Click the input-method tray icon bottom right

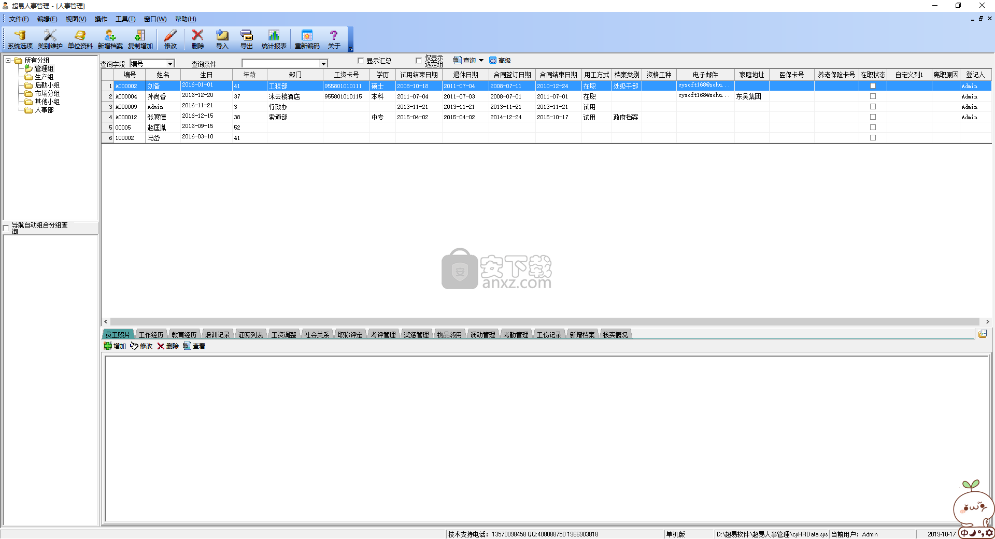click(976, 533)
